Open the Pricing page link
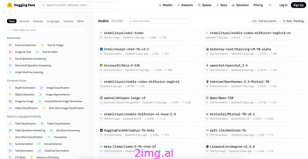The height and width of the screenshot is (159, 308). pos(258,5)
